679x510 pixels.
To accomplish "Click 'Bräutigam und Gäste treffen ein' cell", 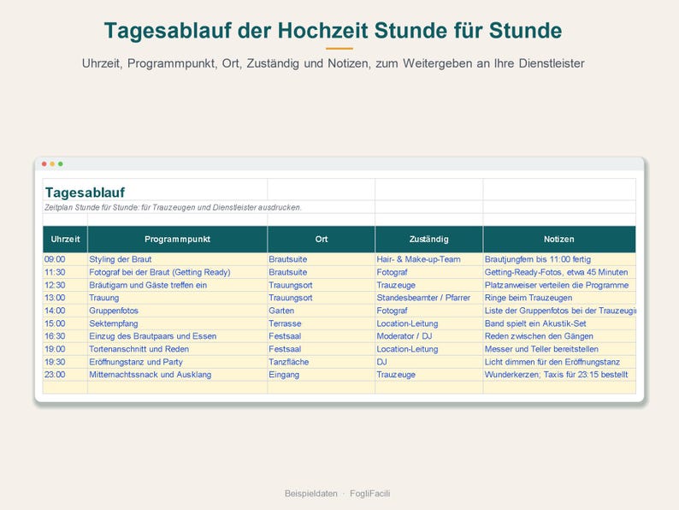I will pos(177,285).
